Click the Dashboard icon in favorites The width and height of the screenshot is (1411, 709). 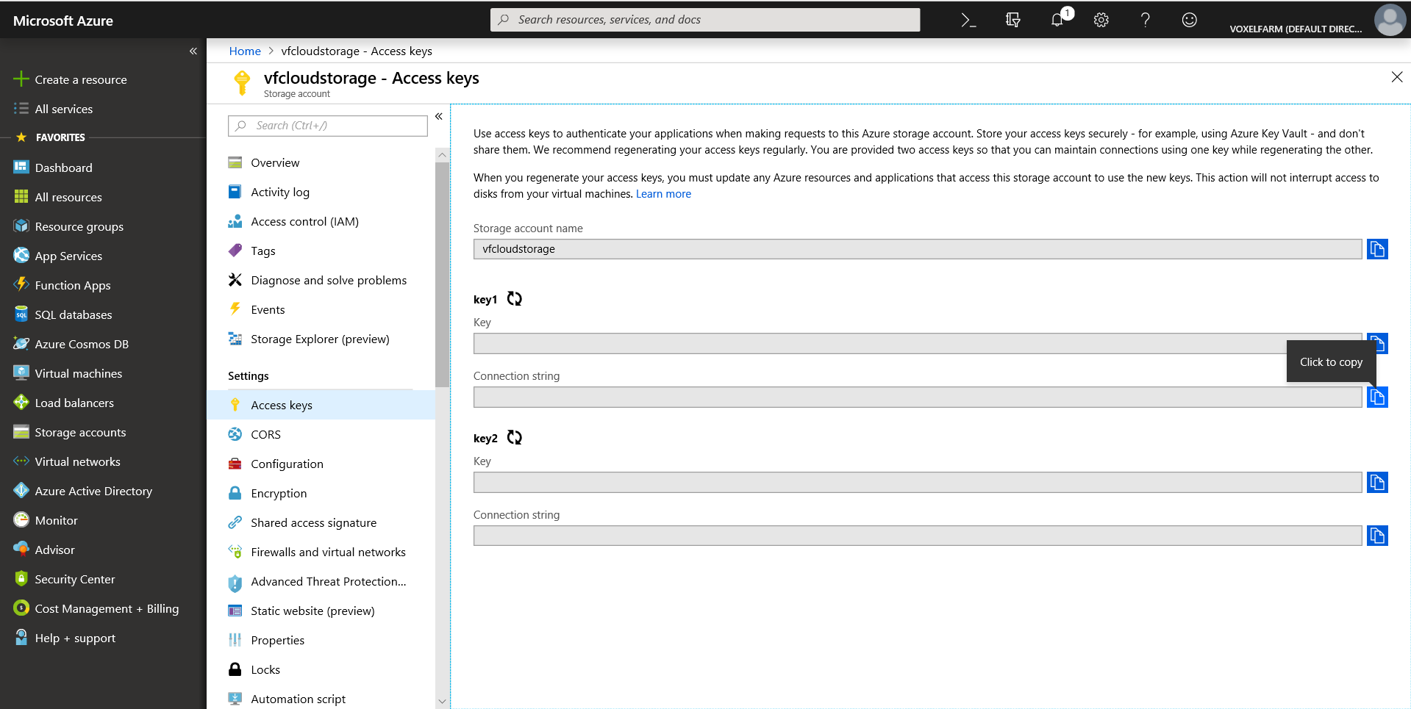(21, 168)
